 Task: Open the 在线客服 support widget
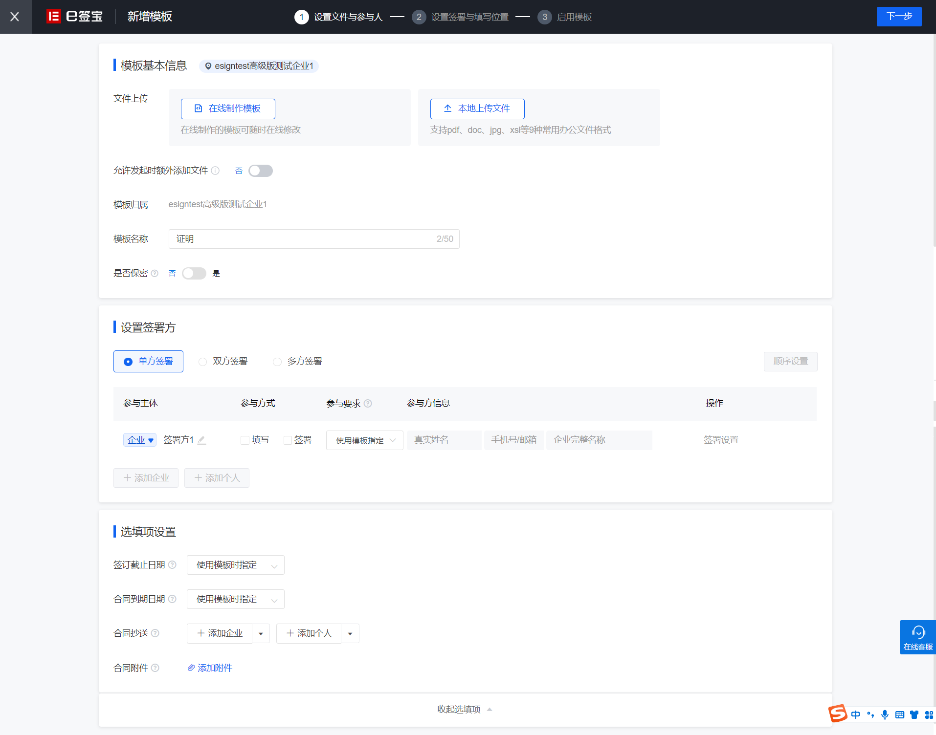918,637
